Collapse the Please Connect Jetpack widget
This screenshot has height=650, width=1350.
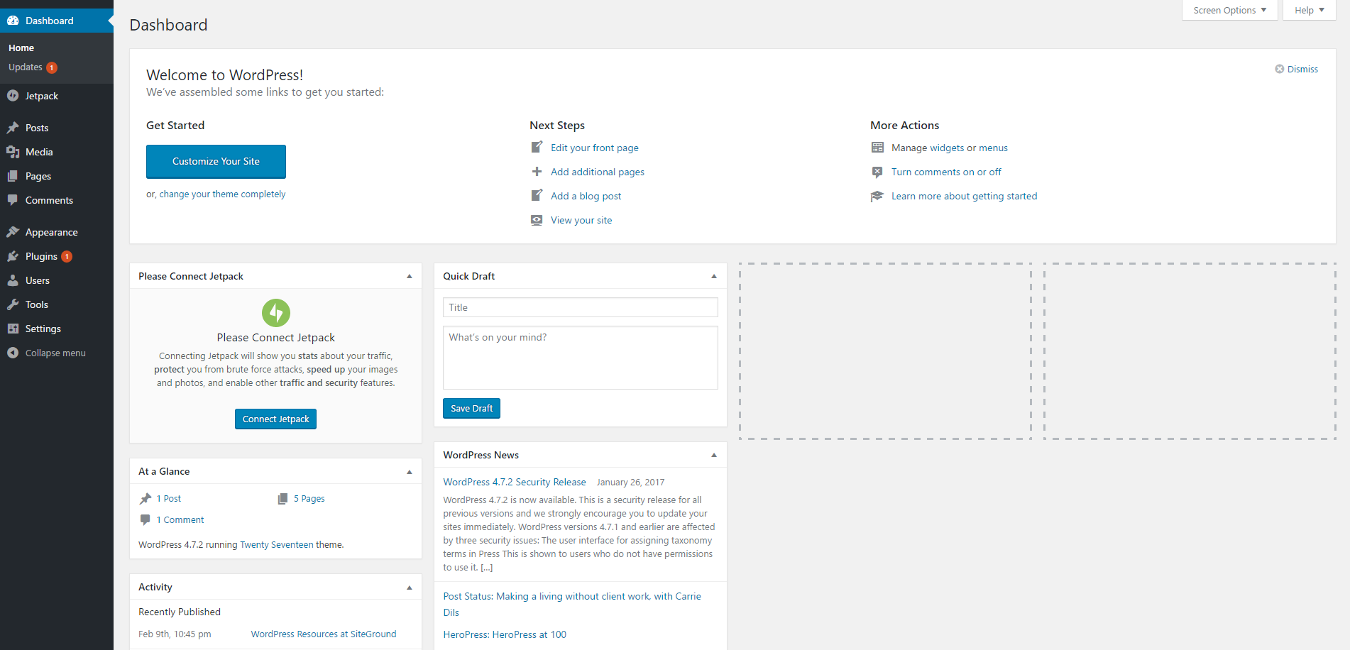tap(410, 276)
